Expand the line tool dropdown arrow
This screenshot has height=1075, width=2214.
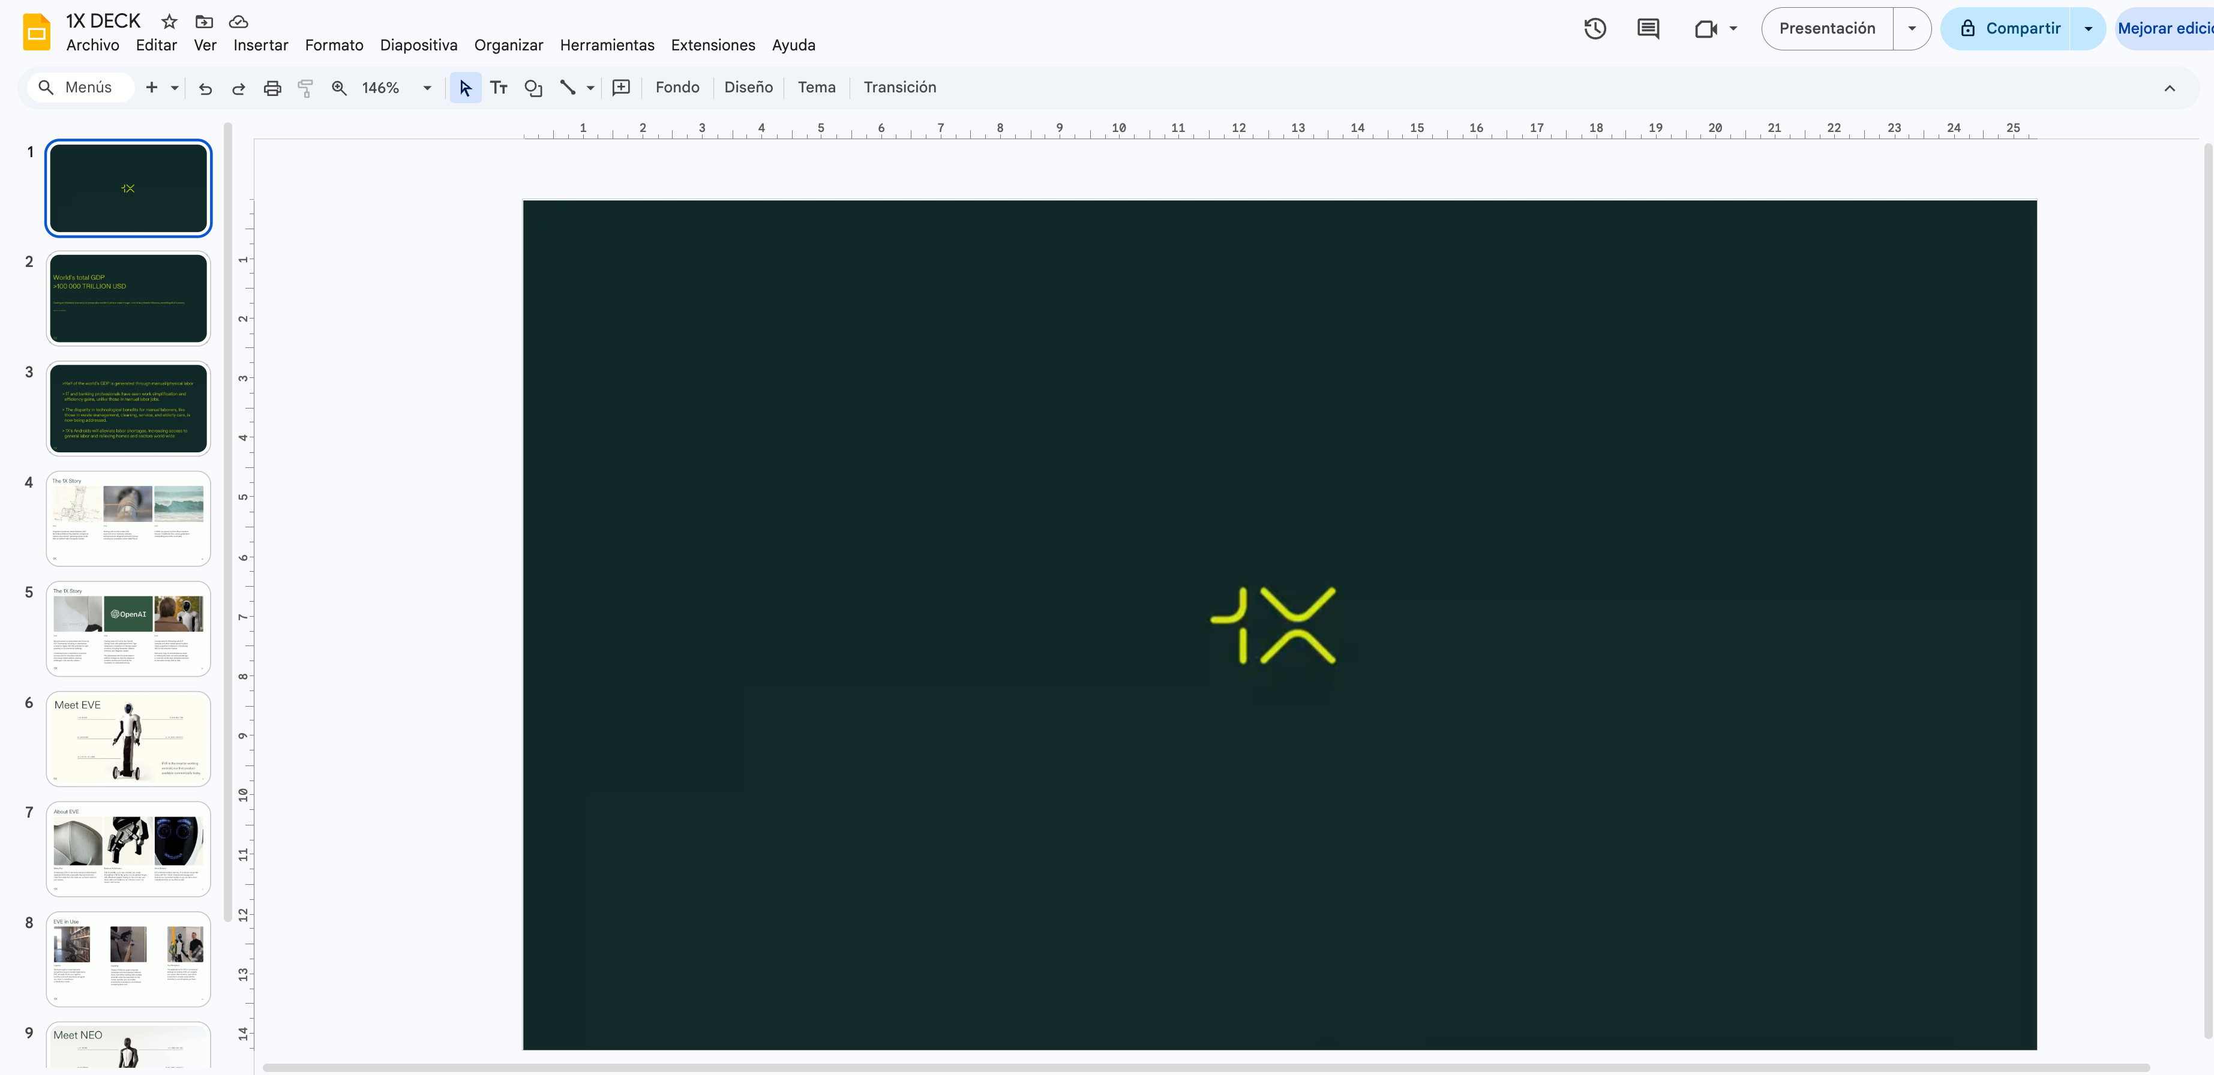tap(590, 88)
